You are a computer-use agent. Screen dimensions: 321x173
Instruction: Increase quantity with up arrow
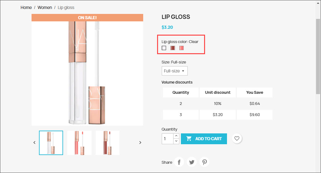[x=176, y=136]
